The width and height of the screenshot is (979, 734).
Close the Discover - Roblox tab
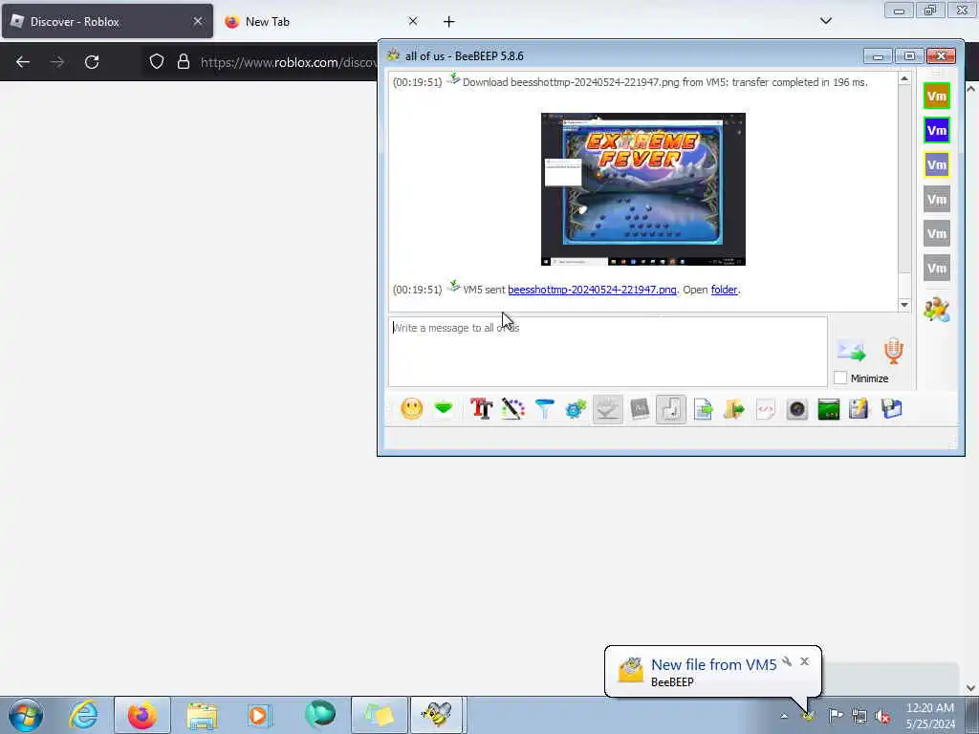(197, 21)
